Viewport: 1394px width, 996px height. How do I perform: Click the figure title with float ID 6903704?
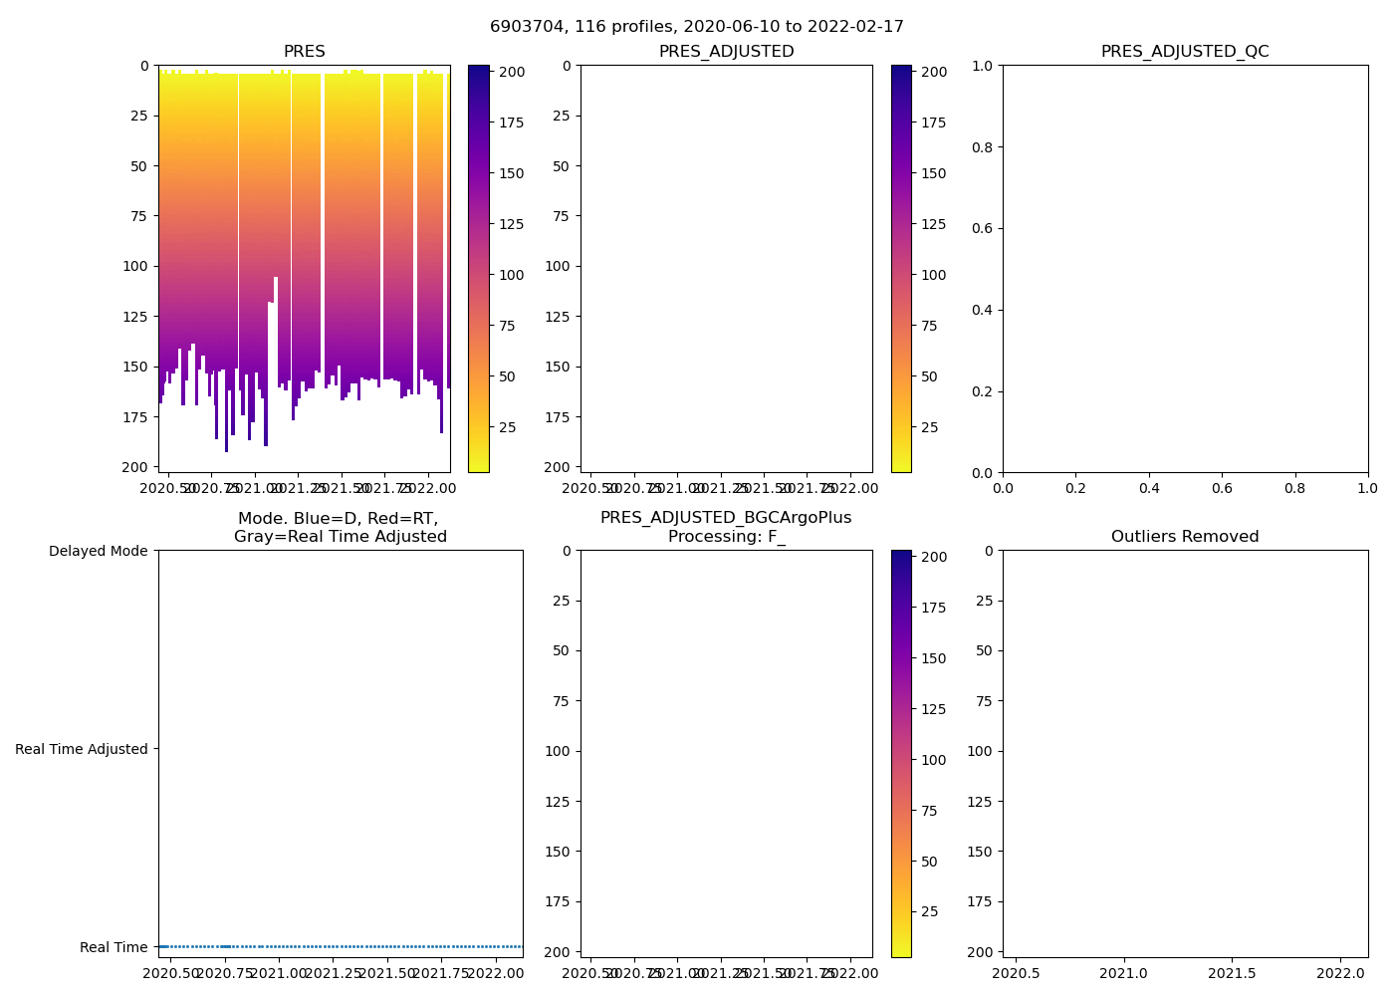point(697,27)
